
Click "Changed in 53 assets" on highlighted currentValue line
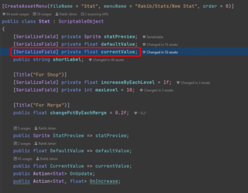[162, 52]
